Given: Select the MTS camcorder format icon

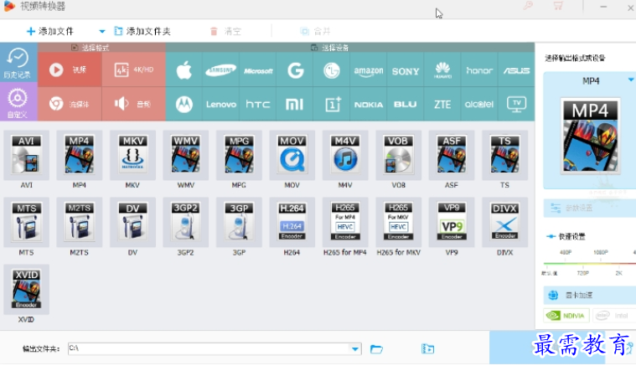Looking at the screenshot, I should pos(26,222).
